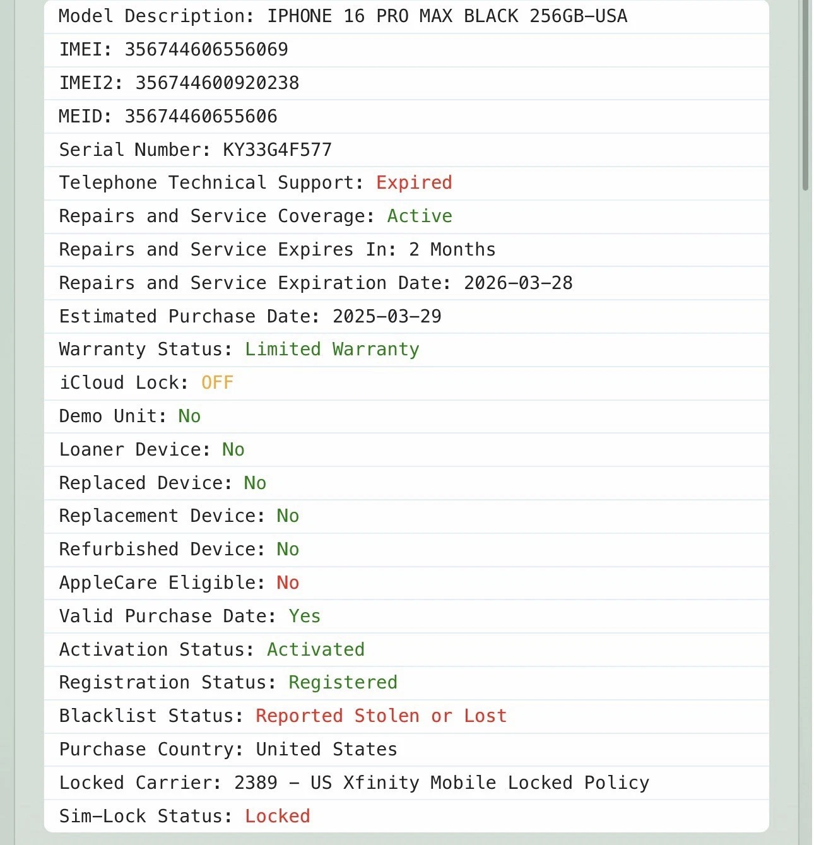Viewport: 814px width, 845px height.
Task: Click the Activated status text
Action: [x=316, y=649]
